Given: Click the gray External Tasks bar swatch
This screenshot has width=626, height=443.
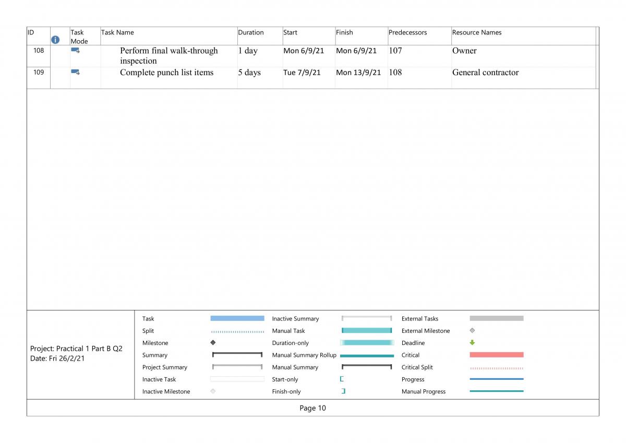Looking at the screenshot, I should [497, 318].
